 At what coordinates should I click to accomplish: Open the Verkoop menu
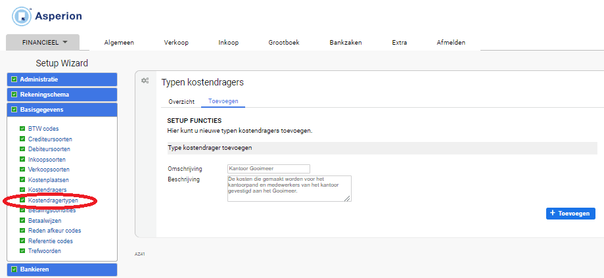pos(176,43)
